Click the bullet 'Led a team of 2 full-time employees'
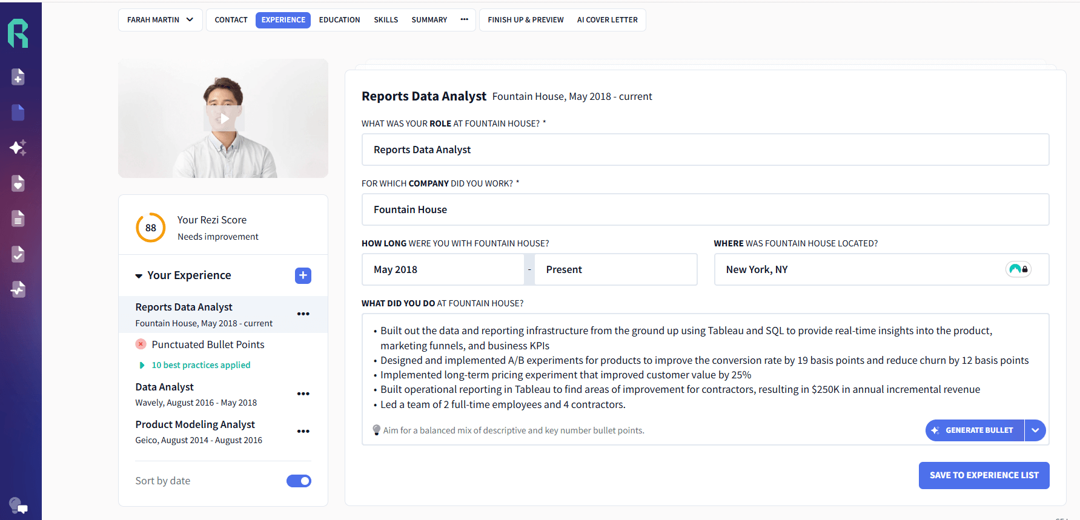1080x520 pixels. [x=503, y=404]
